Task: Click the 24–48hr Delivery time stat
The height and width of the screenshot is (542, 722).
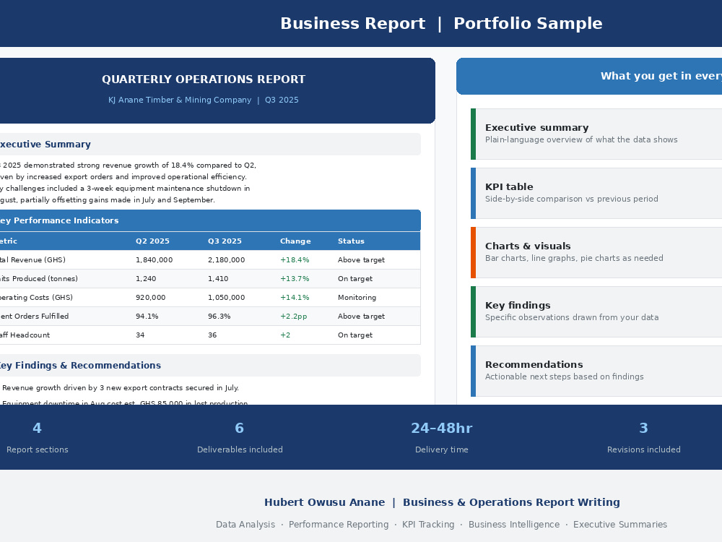Action: (442, 437)
